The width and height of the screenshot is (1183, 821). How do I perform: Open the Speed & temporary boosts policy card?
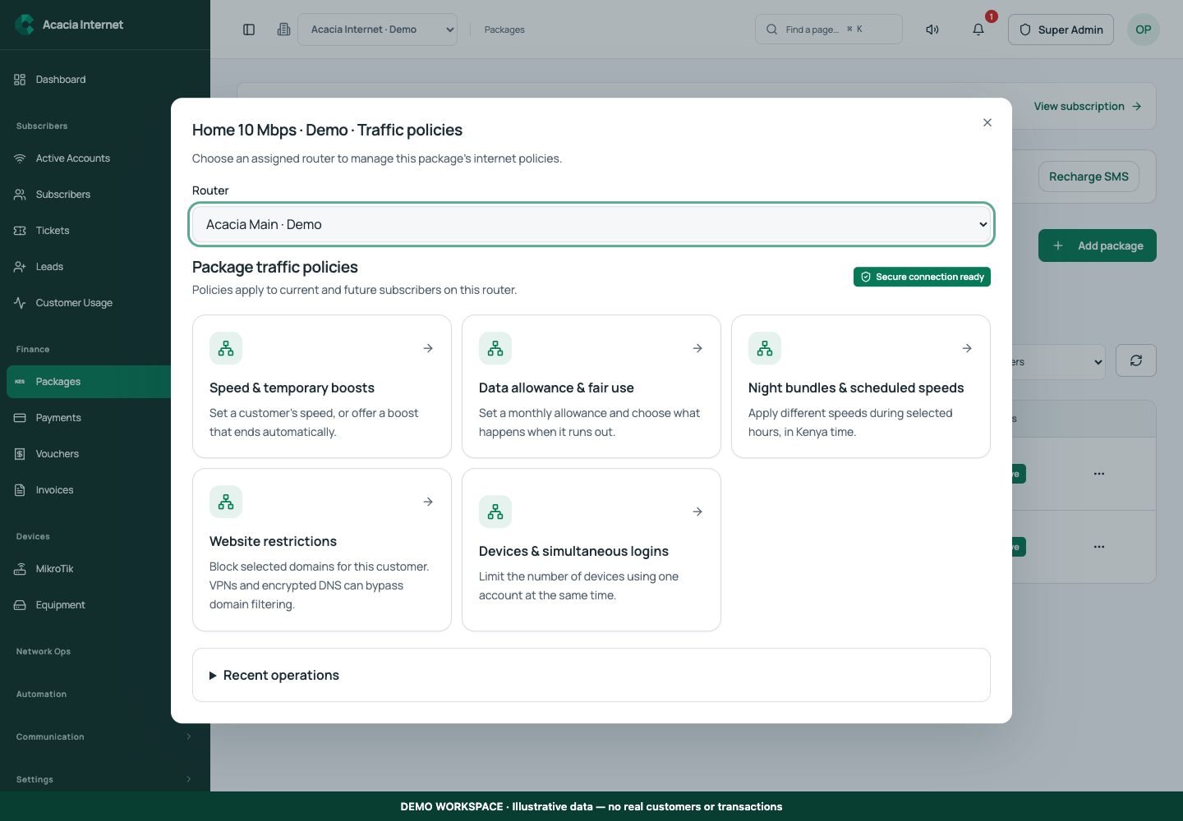coord(322,386)
